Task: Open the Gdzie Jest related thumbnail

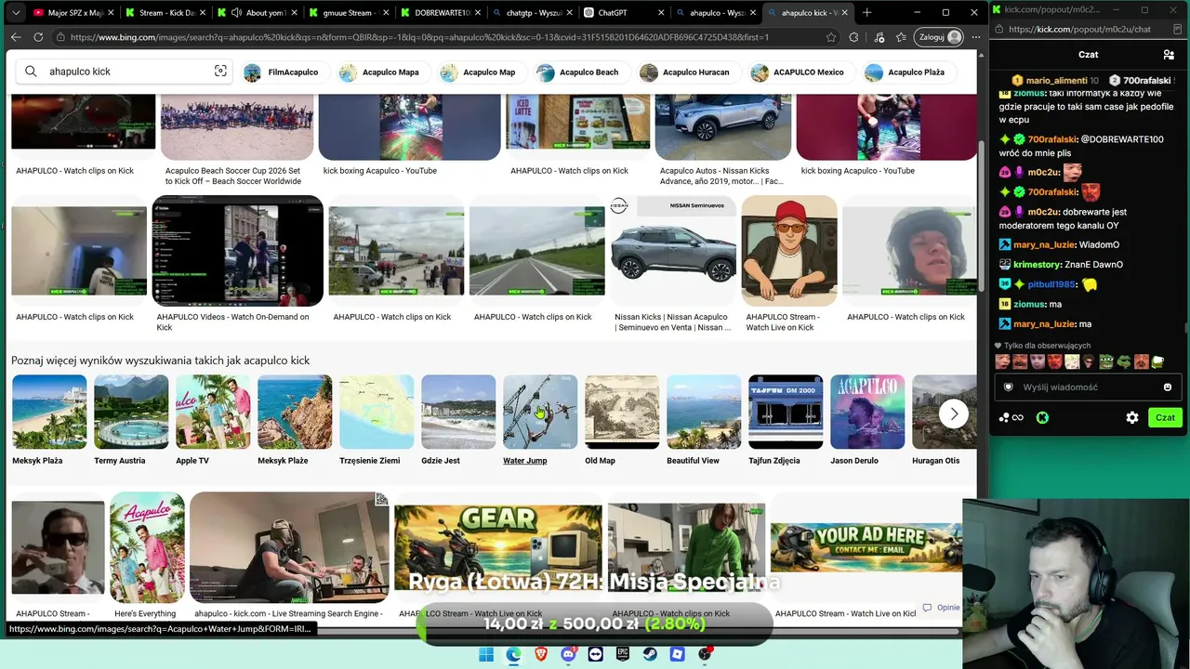Action: pyautogui.click(x=458, y=412)
